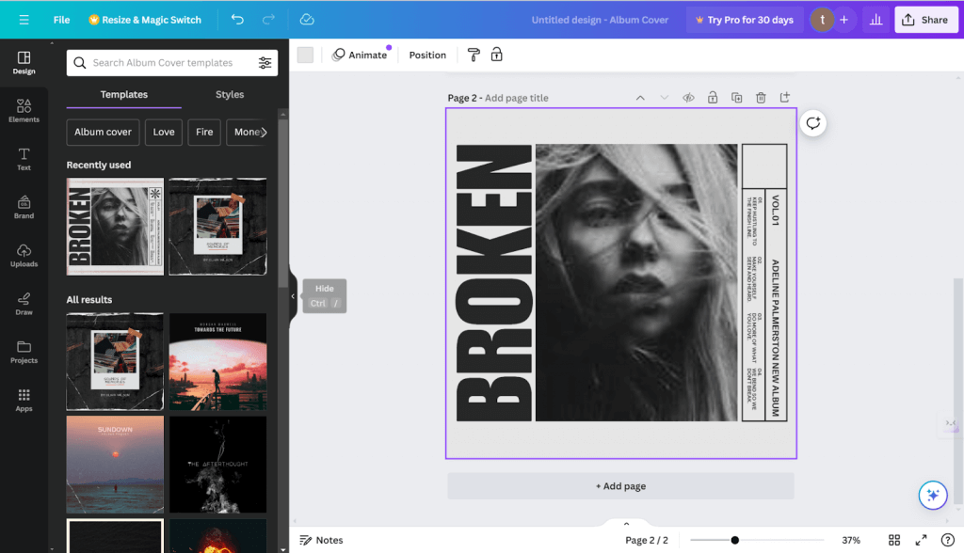Click Add page button

620,486
